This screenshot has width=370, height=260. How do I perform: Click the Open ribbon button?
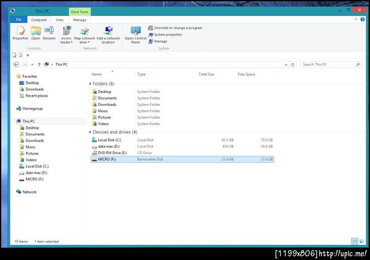36,33
